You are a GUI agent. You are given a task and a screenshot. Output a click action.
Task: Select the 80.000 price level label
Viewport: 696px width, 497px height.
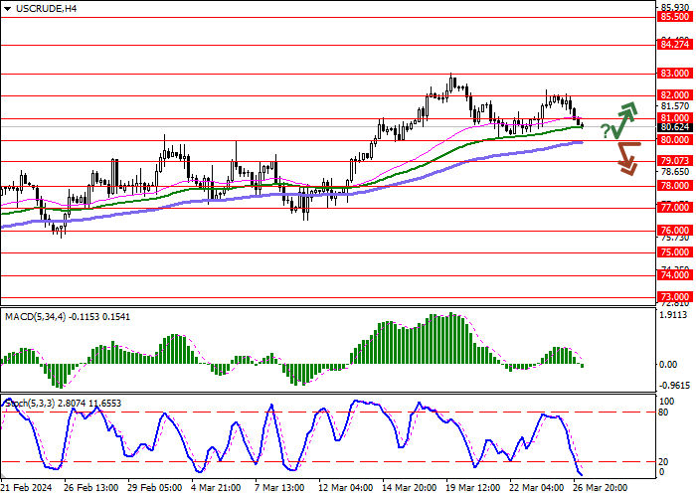click(675, 140)
